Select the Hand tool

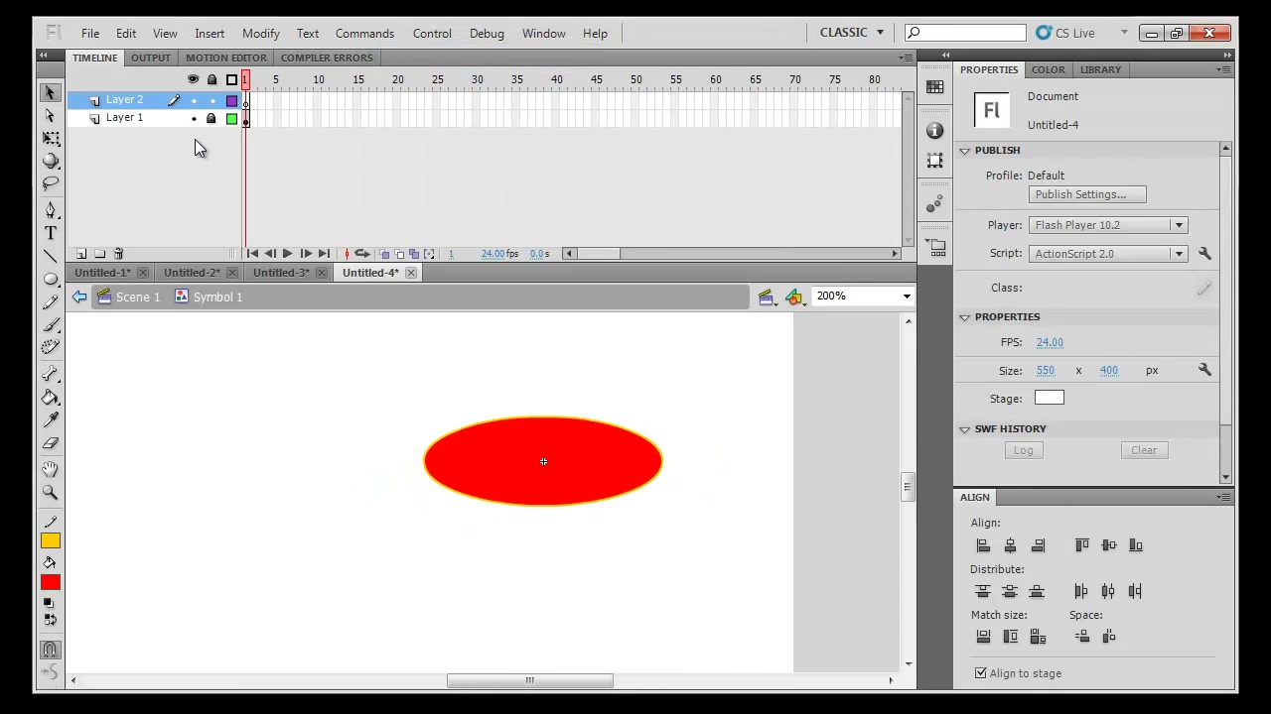coord(51,469)
